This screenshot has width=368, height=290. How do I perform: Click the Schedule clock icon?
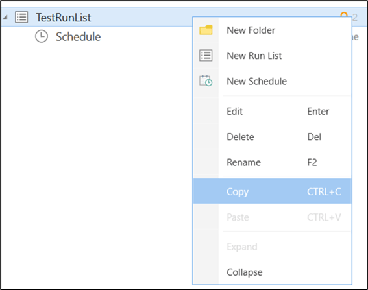[42, 36]
